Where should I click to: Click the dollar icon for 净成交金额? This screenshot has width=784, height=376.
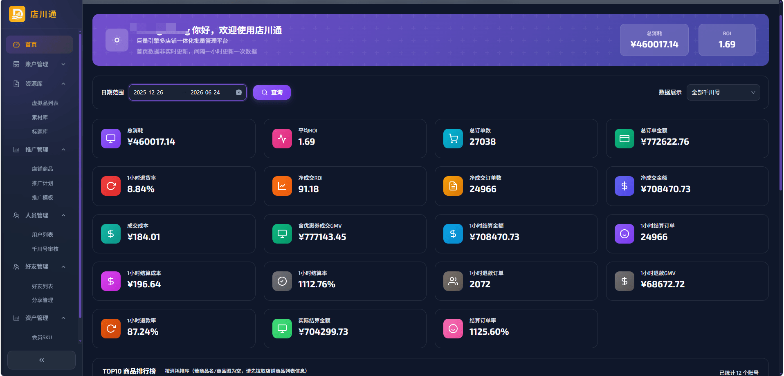click(x=625, y=186)
